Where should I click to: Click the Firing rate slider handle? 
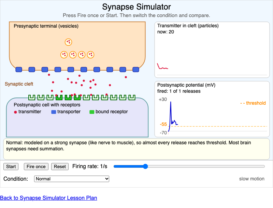point(145,166)
